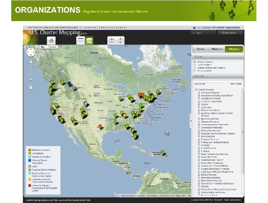Viewport: 268px width, 203px height.
Task: Uncheck Financial Services checkbox
Action: tap(199, 139)
